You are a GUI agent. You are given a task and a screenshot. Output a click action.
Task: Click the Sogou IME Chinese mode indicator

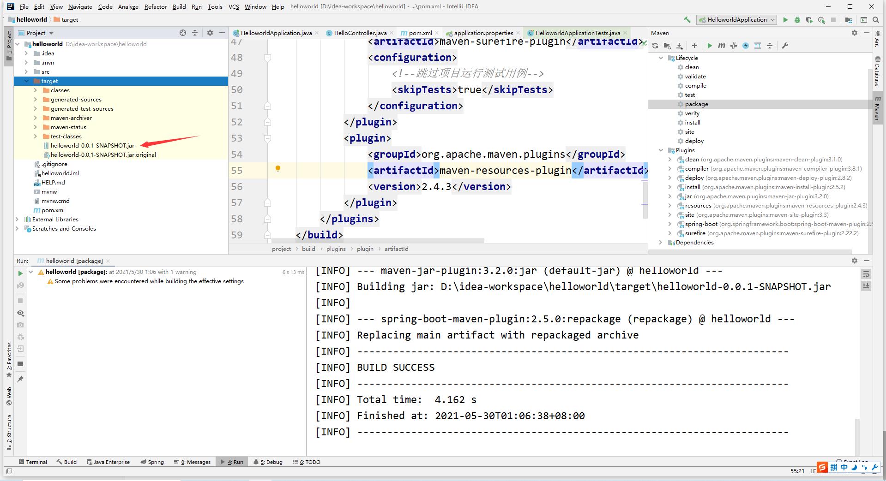click(844, 467)
